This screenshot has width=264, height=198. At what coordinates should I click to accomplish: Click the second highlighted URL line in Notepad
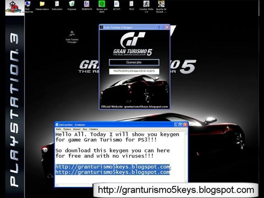point(113,172)
